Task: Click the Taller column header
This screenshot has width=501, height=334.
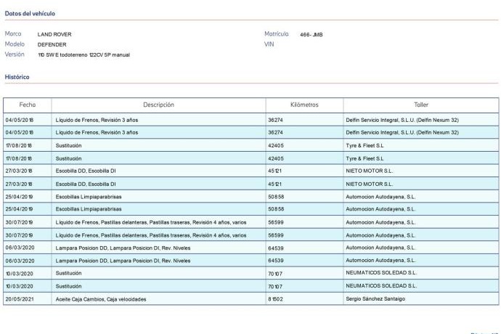Action: [x=420, y=105]
